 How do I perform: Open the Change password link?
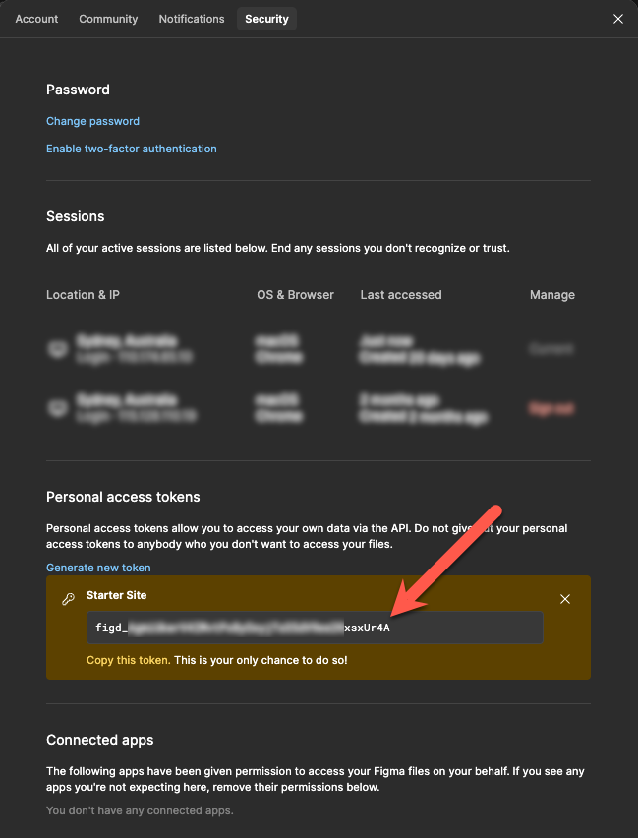click(92, 120)
